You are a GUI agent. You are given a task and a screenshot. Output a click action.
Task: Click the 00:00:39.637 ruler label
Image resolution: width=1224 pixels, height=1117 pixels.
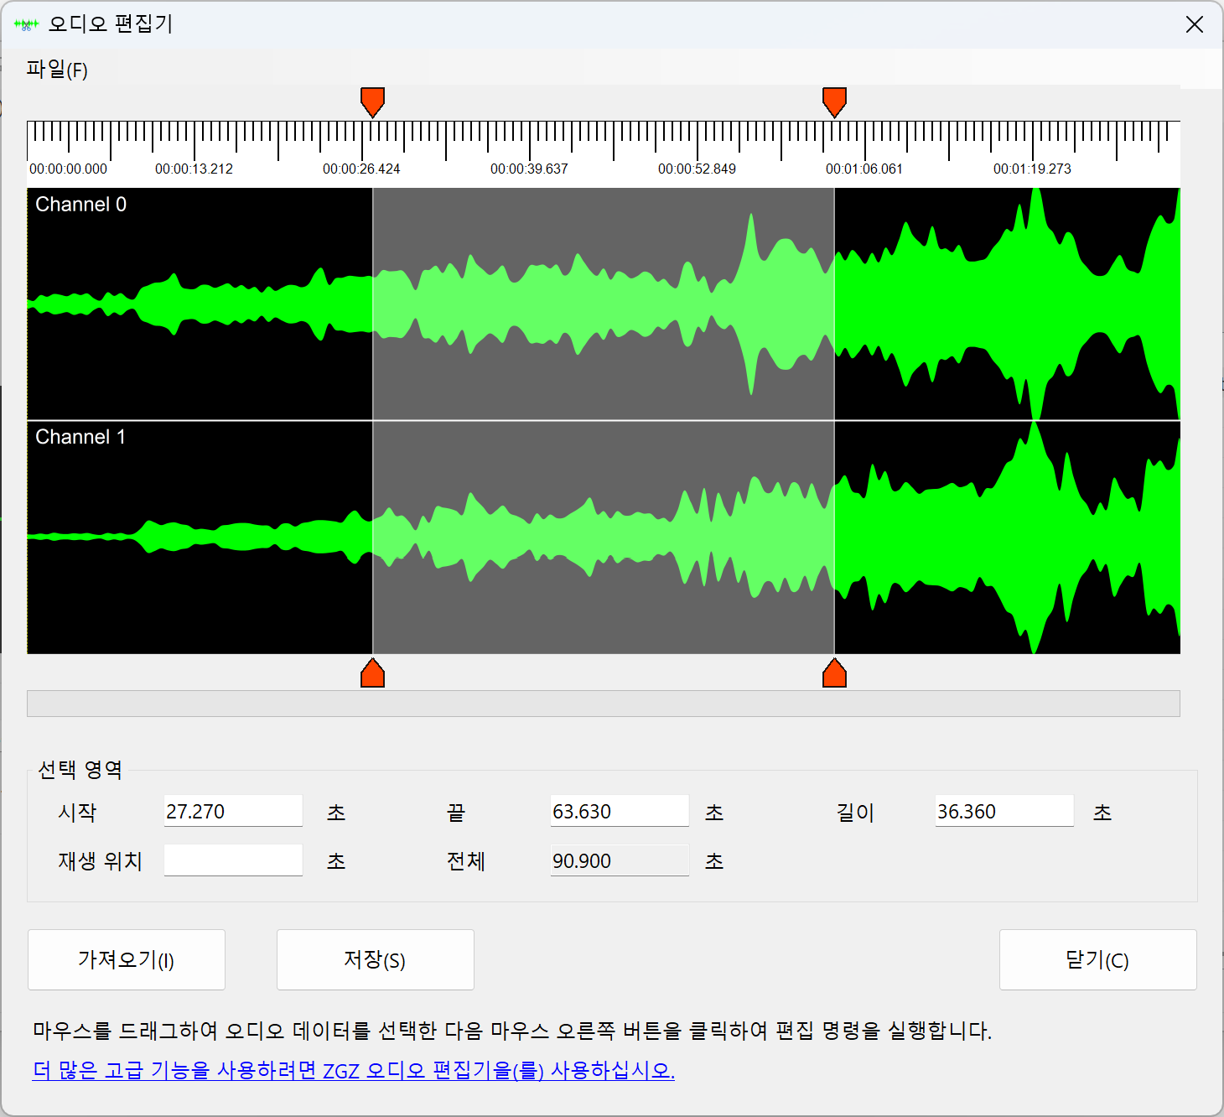(529, 169)
